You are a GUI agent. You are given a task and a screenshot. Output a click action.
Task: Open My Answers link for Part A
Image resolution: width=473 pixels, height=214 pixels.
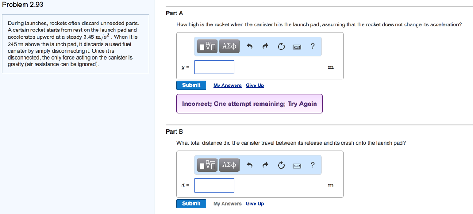[x=227, y=86]
